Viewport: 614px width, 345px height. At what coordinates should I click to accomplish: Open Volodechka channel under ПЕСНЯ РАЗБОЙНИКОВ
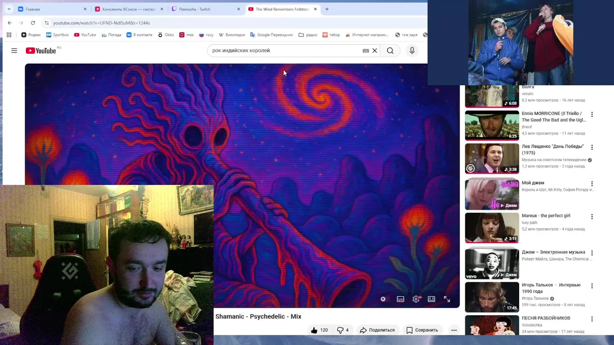532,325
